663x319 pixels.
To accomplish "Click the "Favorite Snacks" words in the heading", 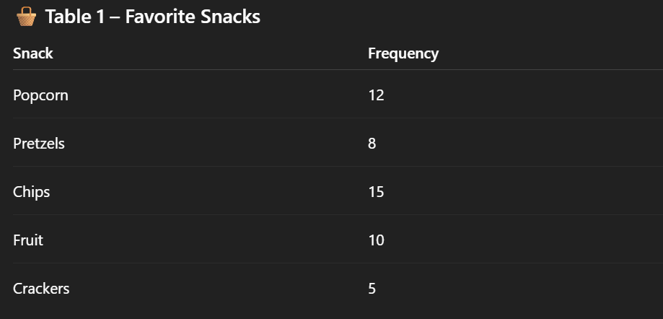I will (x=193, y=17).
